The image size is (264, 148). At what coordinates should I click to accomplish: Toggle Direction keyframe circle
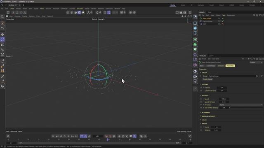201,105
